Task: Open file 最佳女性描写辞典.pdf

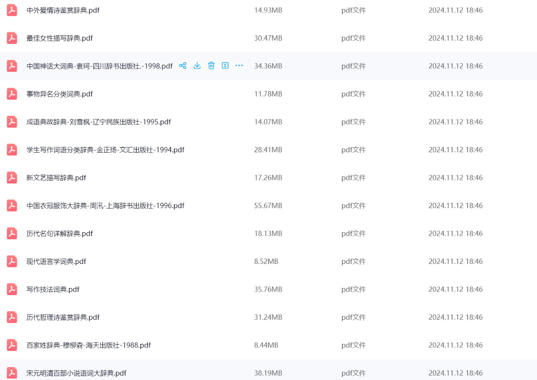Action: (x=60, y=38)
